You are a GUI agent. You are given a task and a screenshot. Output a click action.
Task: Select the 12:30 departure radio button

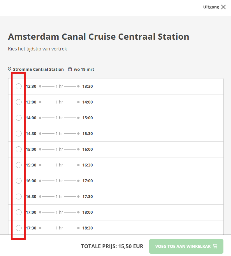(x=19, y=86)
